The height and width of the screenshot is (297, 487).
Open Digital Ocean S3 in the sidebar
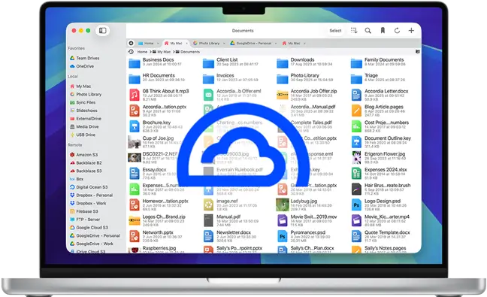[x=89, y=186]
